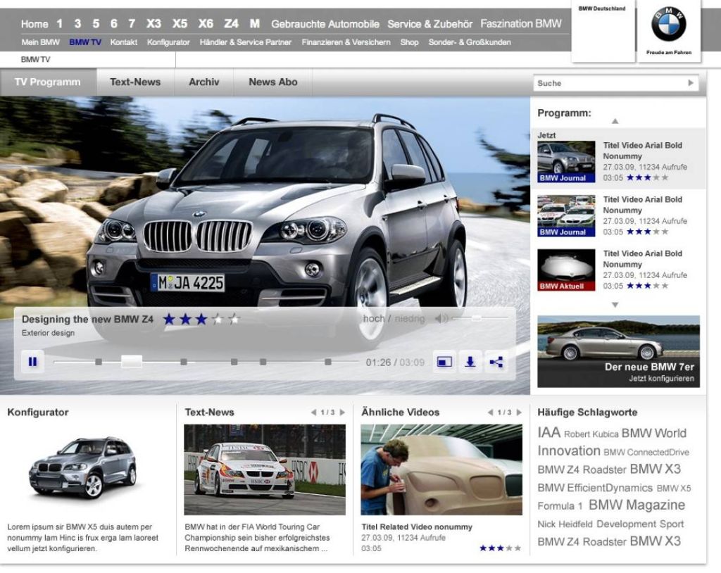Click the video progress slider handle
This screenshot has height=573, width=721.
click(x=131, y=362)
